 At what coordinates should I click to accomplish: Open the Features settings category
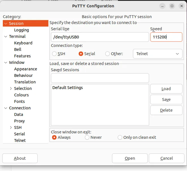pyautogui.click(x=22, y=56)
